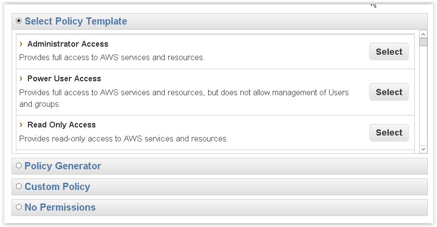This screenshot has height=227, width=437.
Task: Expand the chevron beside Administrator Access
Action: click(21, 44)
